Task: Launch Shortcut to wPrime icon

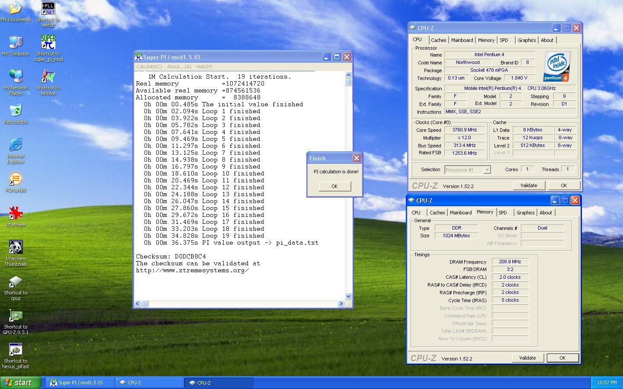Action: tap(48, 82)
